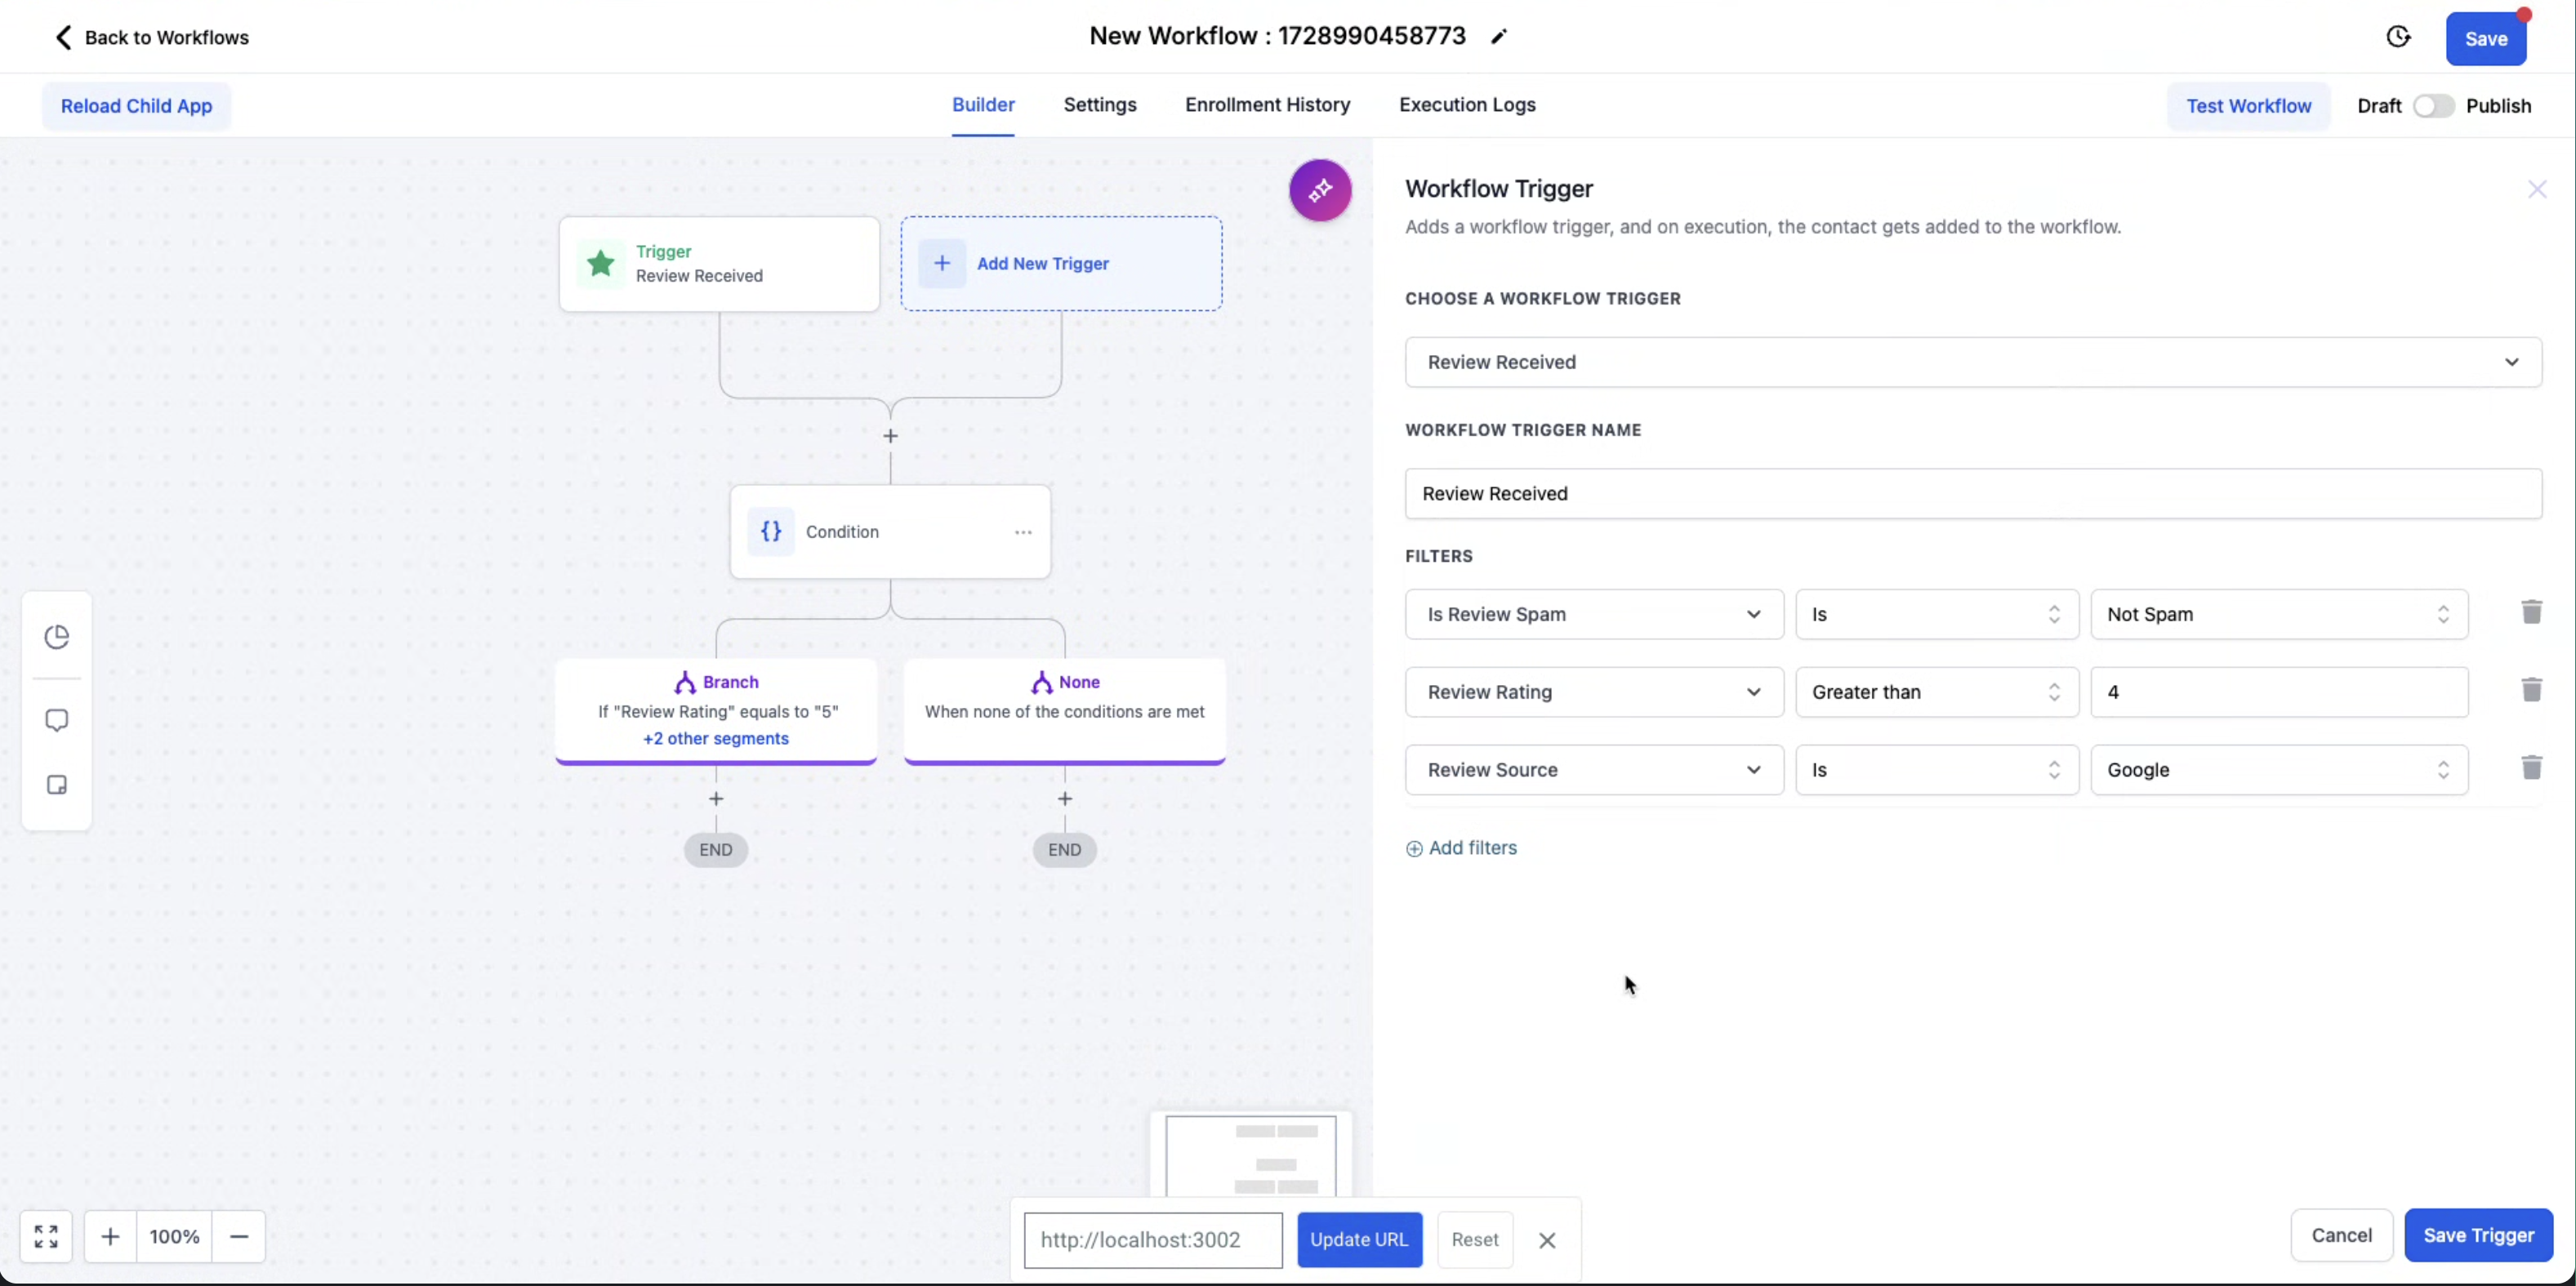This screenshot has height=1286, width=2576.
Task: Click the fit-to-screen expand icon
Action: pyautogui.click(x=46, y=1237)
